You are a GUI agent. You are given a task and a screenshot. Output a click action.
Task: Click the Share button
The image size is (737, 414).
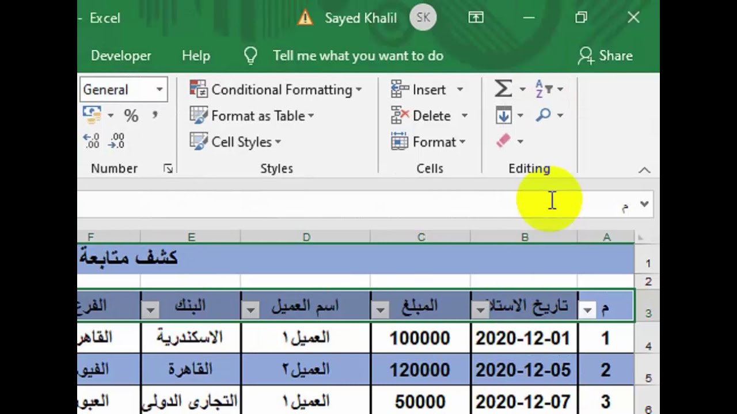[605, 56]
